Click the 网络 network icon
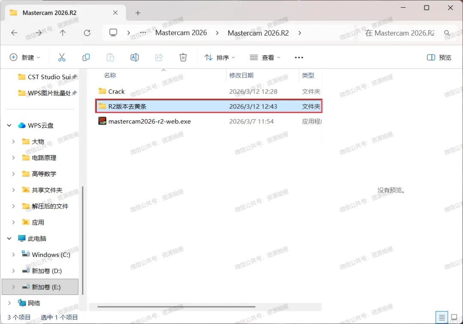This screenshot has width=463, height=324. click(21, 303)
